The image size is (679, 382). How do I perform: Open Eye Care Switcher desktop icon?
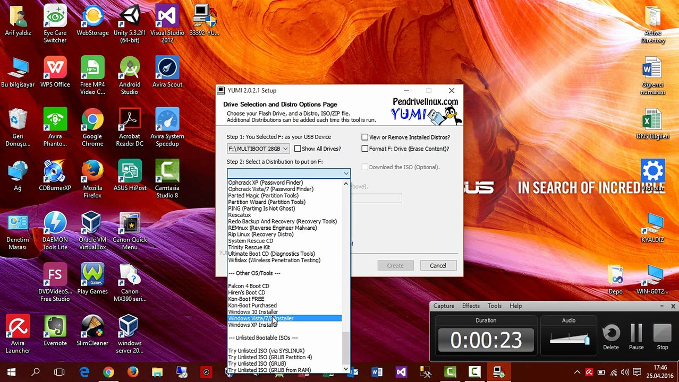(55, 24)
